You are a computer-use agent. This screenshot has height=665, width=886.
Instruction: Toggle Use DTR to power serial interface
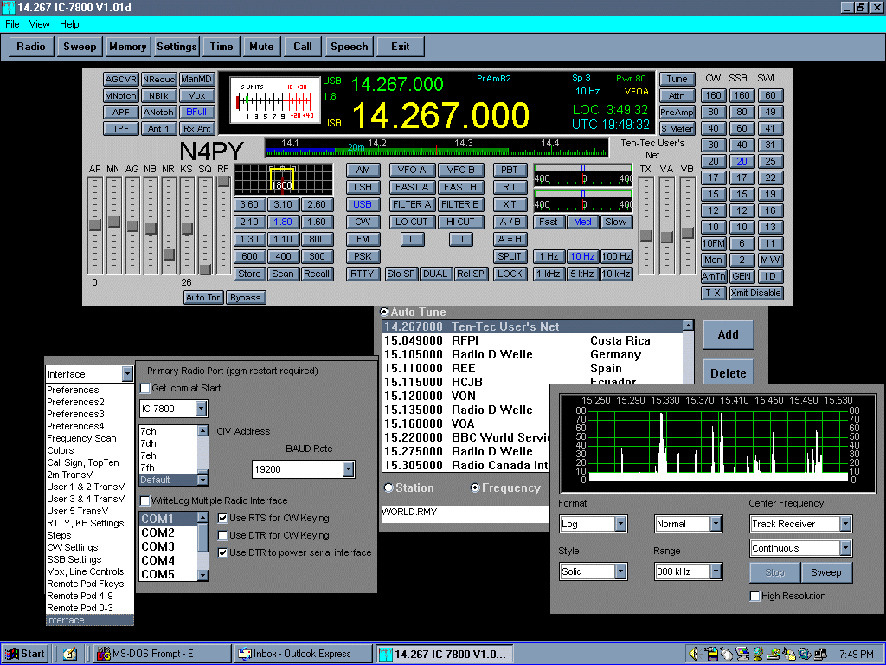click(x=222, y=552)
